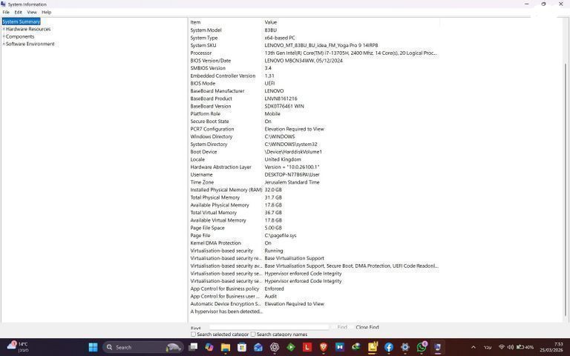Open Facebook from the taskbar
570x356 pixels.
389,347
